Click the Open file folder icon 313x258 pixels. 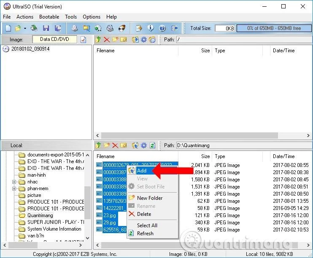click(18, 28)
